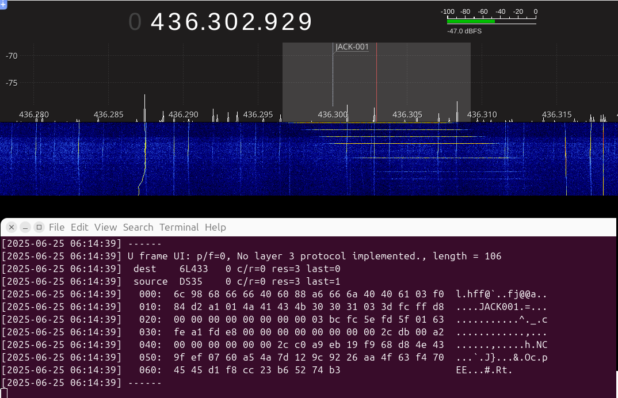Click the 436.280 frequency axis label
This screenshot has height=398, width=618.
click(x=34, y=114)
